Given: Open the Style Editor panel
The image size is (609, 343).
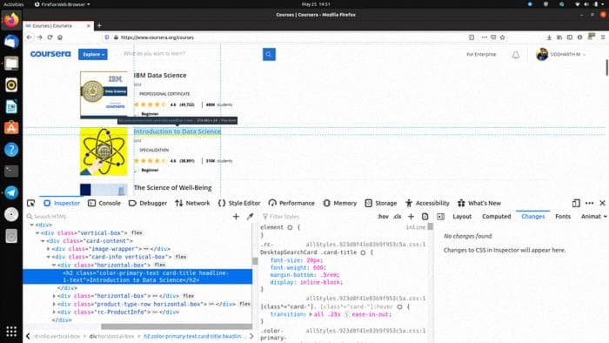Looking at the screenshot, I should 239,203.
